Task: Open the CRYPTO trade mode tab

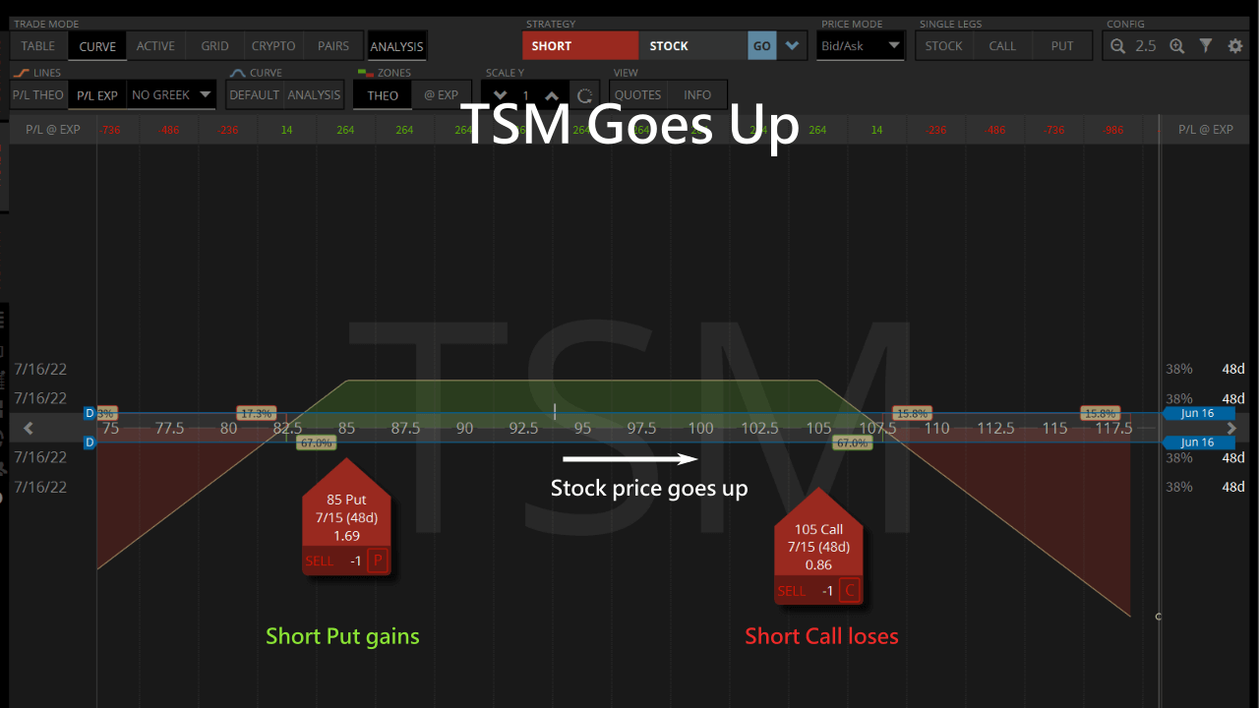Action: [x=273, y=45]
